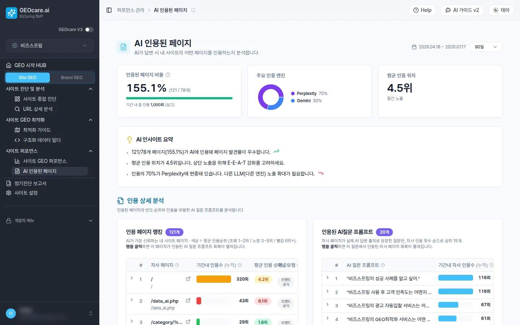Toggle the GEOcare V3 switch

89,30
